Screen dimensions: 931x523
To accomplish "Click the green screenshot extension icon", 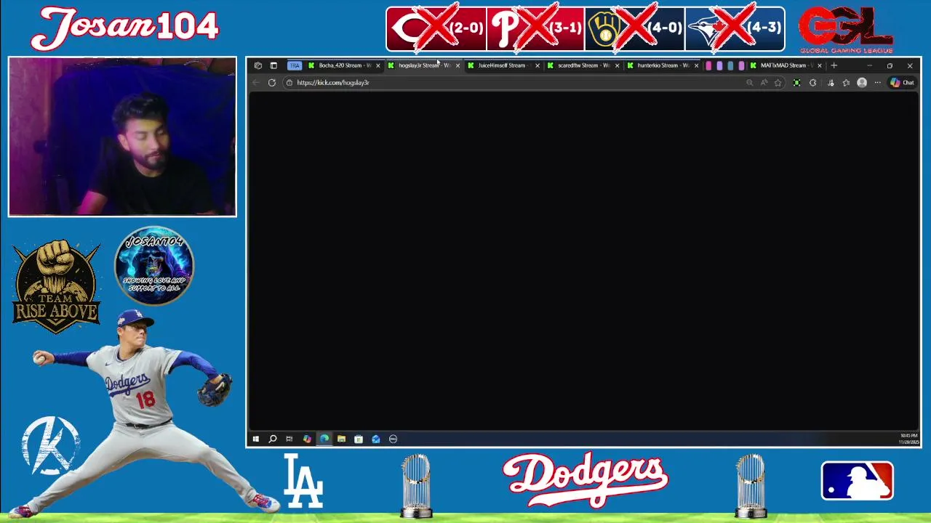I will (x=797, y=83).
